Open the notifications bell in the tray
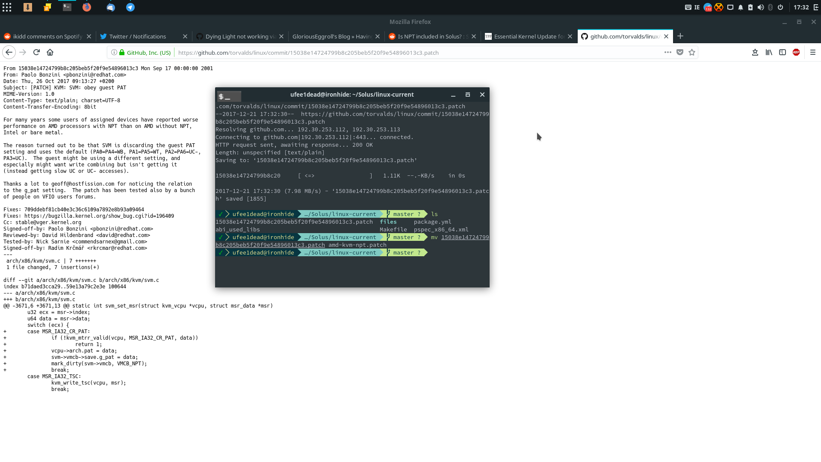The image size is (821, 462). [741, 7]
